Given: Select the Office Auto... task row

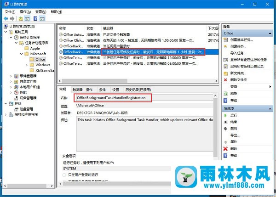Looking at the screenshot, I should [138, 34].
